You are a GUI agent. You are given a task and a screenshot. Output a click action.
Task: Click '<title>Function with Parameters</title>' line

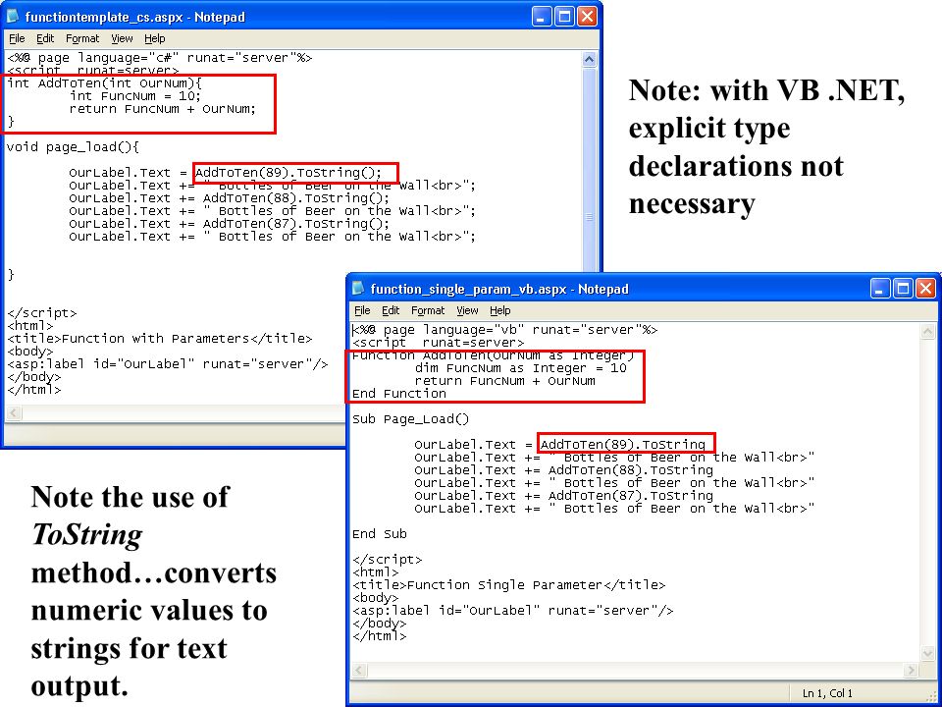point(159,339)
